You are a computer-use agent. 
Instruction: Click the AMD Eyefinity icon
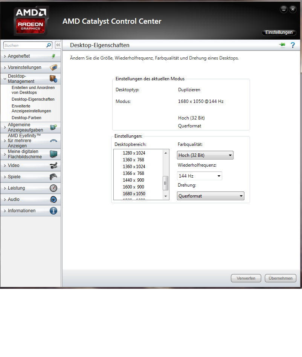[x=53, y=141]
